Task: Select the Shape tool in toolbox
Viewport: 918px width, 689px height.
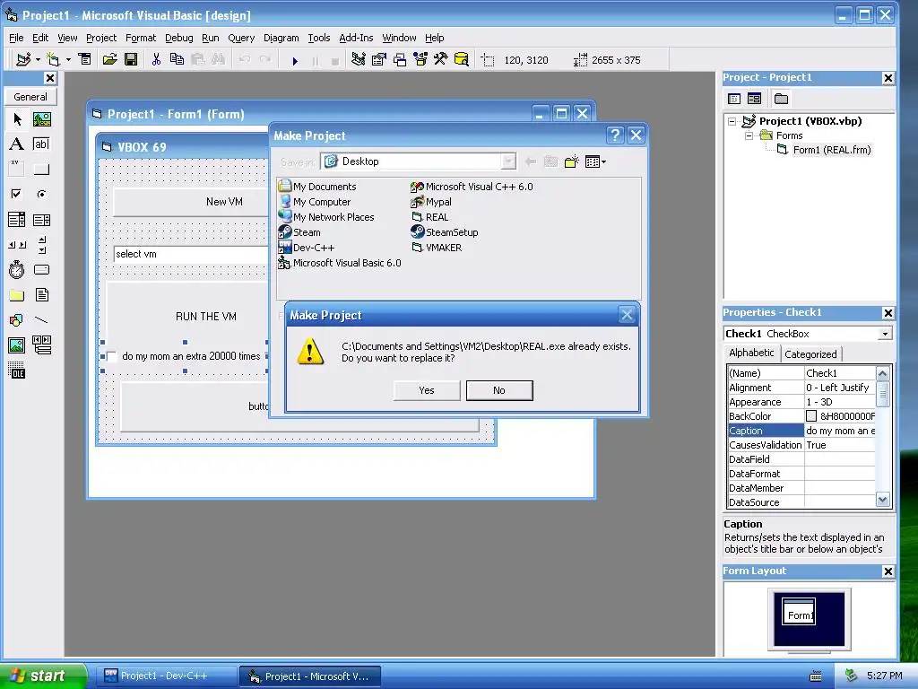Action: click(x=17, y=320)
